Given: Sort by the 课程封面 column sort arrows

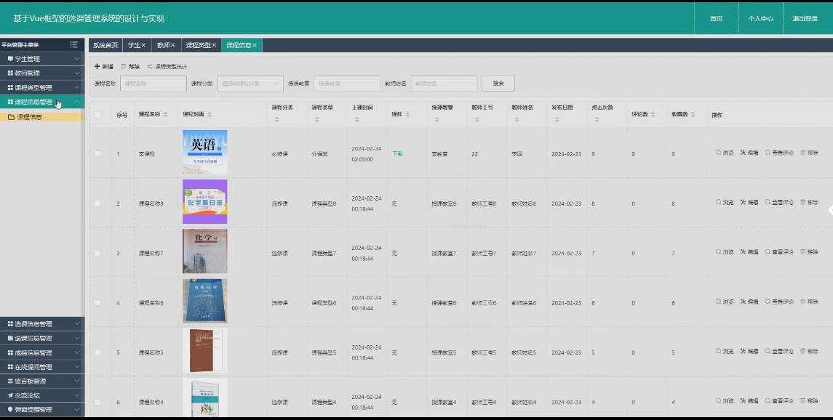Looking at the screenshot, I should point(210,115).
